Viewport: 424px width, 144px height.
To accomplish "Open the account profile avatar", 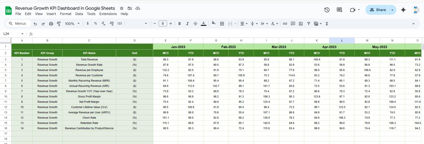I will [415, 10].
